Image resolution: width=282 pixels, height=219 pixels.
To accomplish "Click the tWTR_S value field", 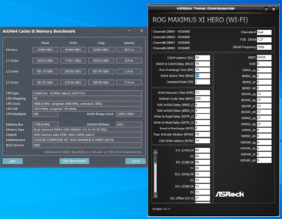I will point(202,122).
